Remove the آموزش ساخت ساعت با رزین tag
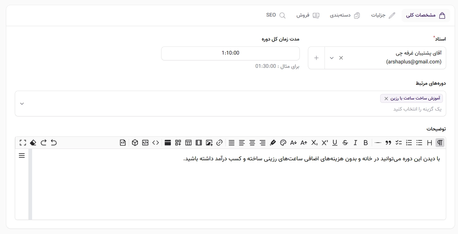 386,98
